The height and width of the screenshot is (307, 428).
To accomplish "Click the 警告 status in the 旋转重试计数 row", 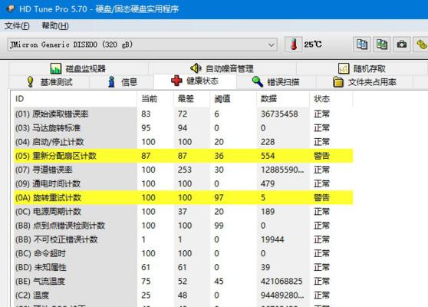I will [322, 197].
